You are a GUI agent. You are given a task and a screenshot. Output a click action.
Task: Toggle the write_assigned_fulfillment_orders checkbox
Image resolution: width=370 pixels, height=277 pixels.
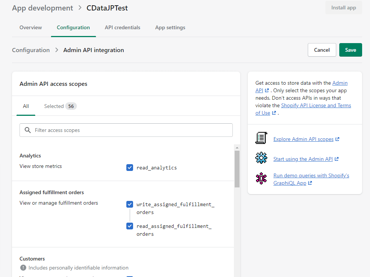click(130, 204)
